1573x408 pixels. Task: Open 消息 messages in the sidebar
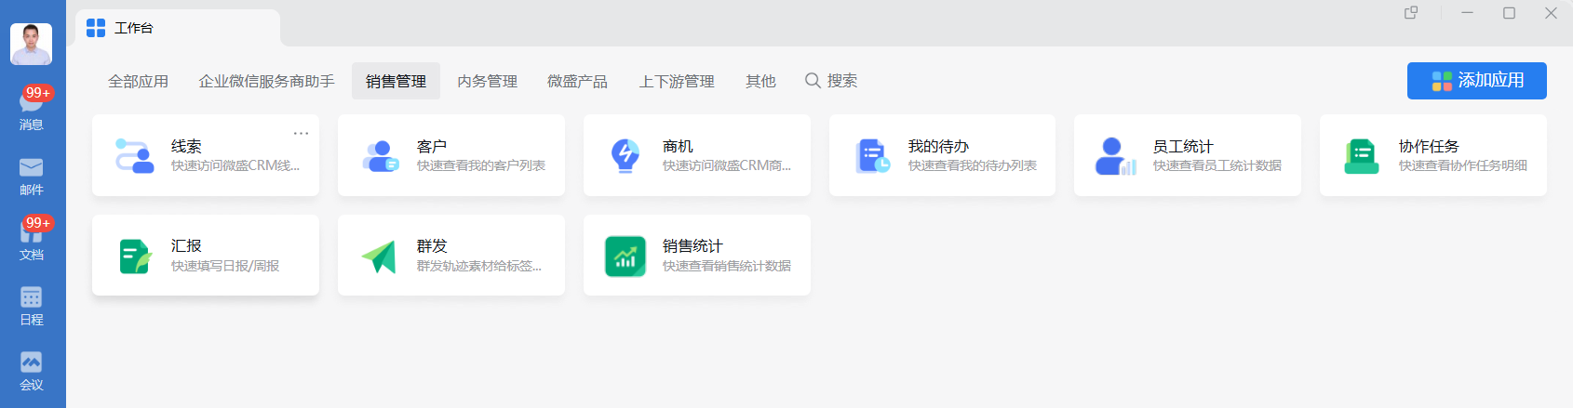[31, 110]
